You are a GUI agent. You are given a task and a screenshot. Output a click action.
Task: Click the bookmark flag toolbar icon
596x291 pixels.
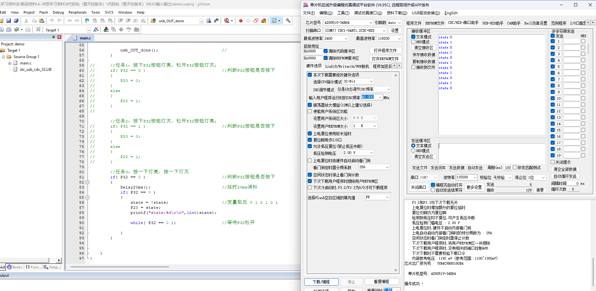click(x=87, y=21)
